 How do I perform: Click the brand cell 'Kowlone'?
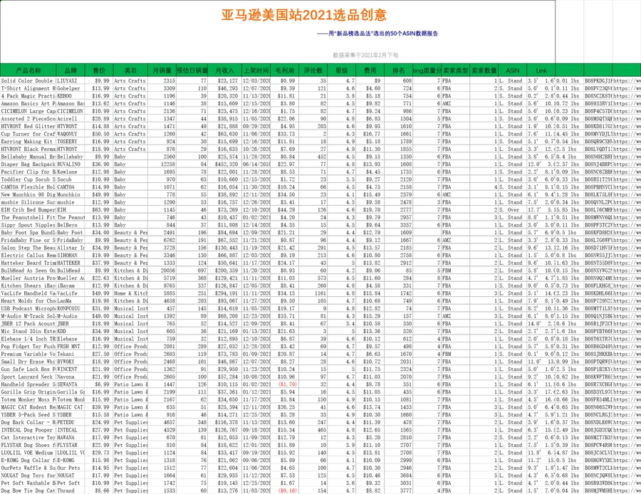[x=71, y=172]
